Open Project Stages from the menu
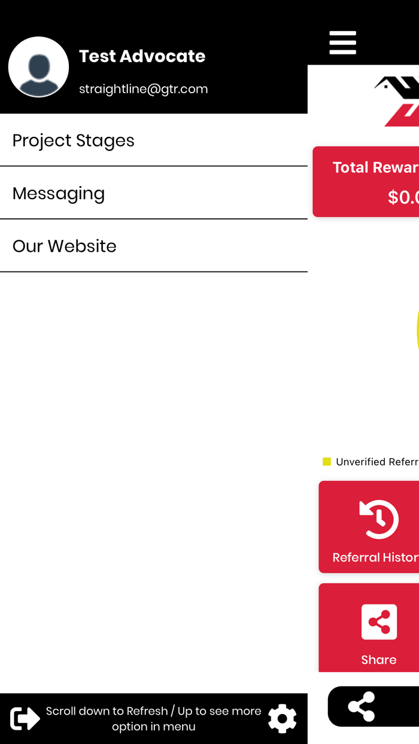Screen dimensions: 419x744 [154, 140]
